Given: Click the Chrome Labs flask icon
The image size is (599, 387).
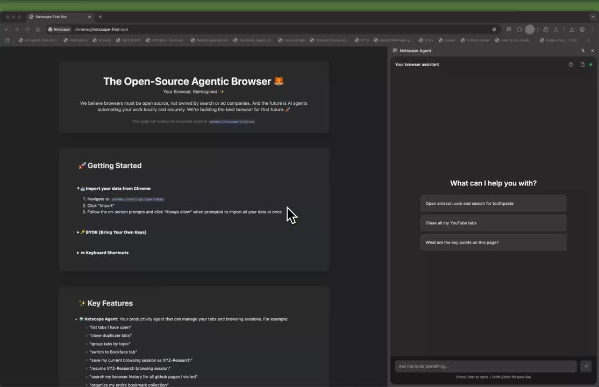Looking at the screenshot, I should tap(556, 30).
